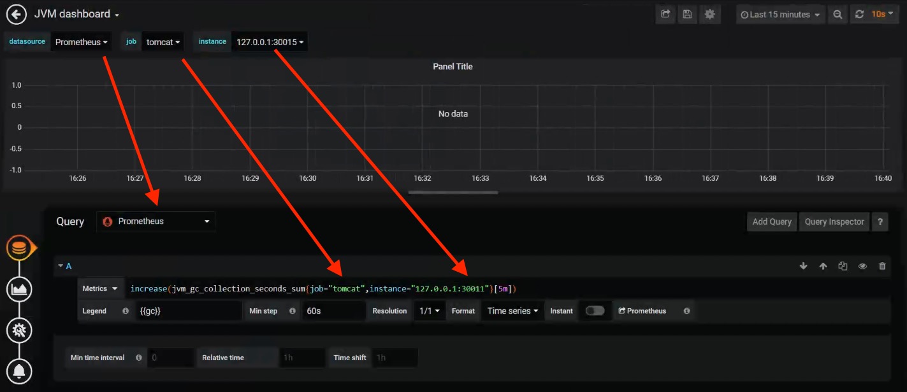Open the Visualization tab in sidebar
This screenshot has width=907, height=392.
tap(19, 289)
